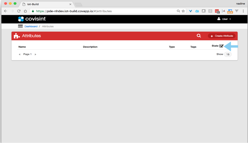Open the hamburger navigation menu

20,26
